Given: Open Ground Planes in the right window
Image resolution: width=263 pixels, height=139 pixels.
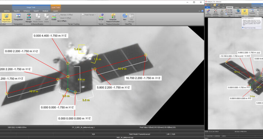Looking at the screenshot, I should pyautogui.click(x=222, y=12).
